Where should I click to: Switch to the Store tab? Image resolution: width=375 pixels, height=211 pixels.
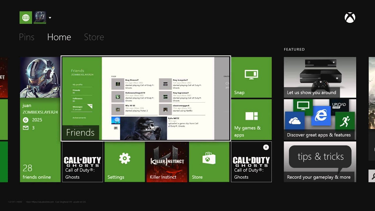[94, 37]
